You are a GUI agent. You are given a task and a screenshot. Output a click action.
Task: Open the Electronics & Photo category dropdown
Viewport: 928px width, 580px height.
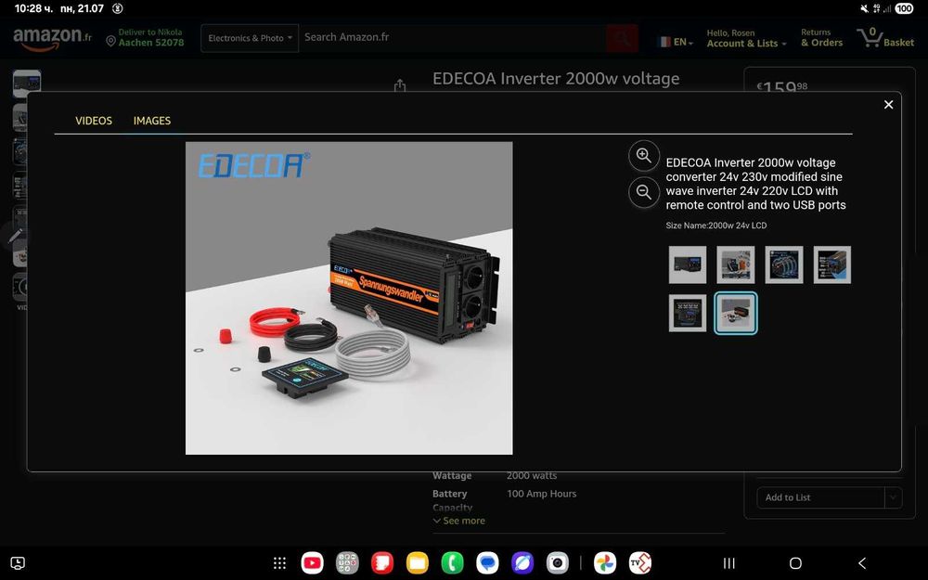point(250,38)
